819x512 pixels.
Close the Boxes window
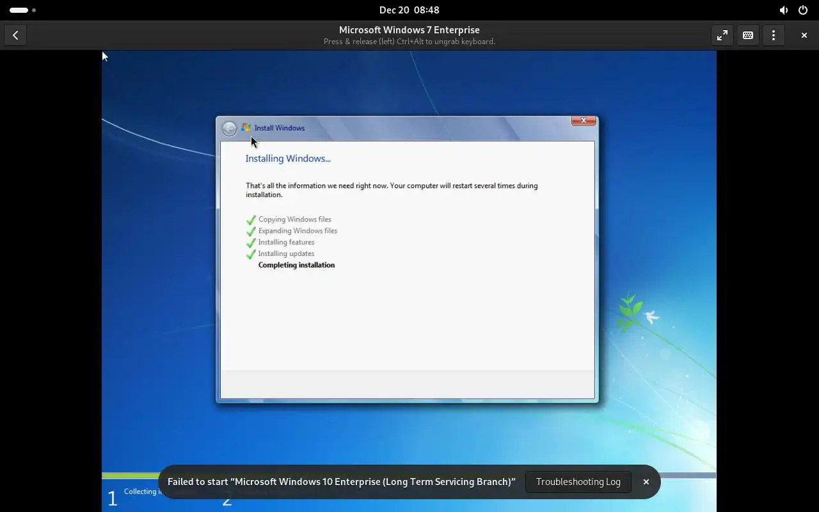804,35
